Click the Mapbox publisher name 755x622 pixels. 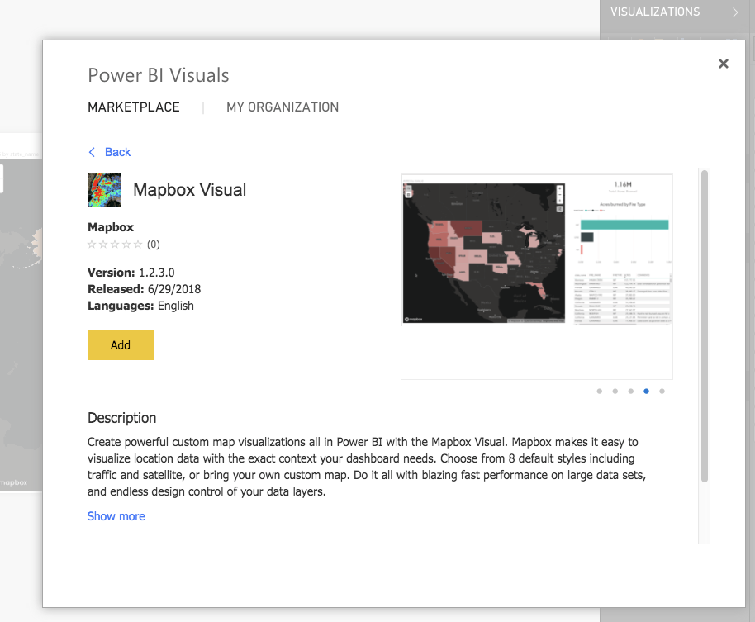(x=111, y=227)
